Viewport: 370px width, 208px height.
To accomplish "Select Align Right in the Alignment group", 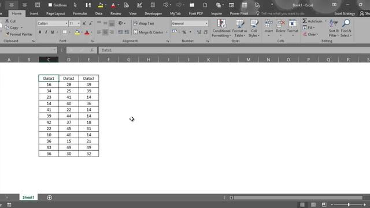I will point(112,32).
